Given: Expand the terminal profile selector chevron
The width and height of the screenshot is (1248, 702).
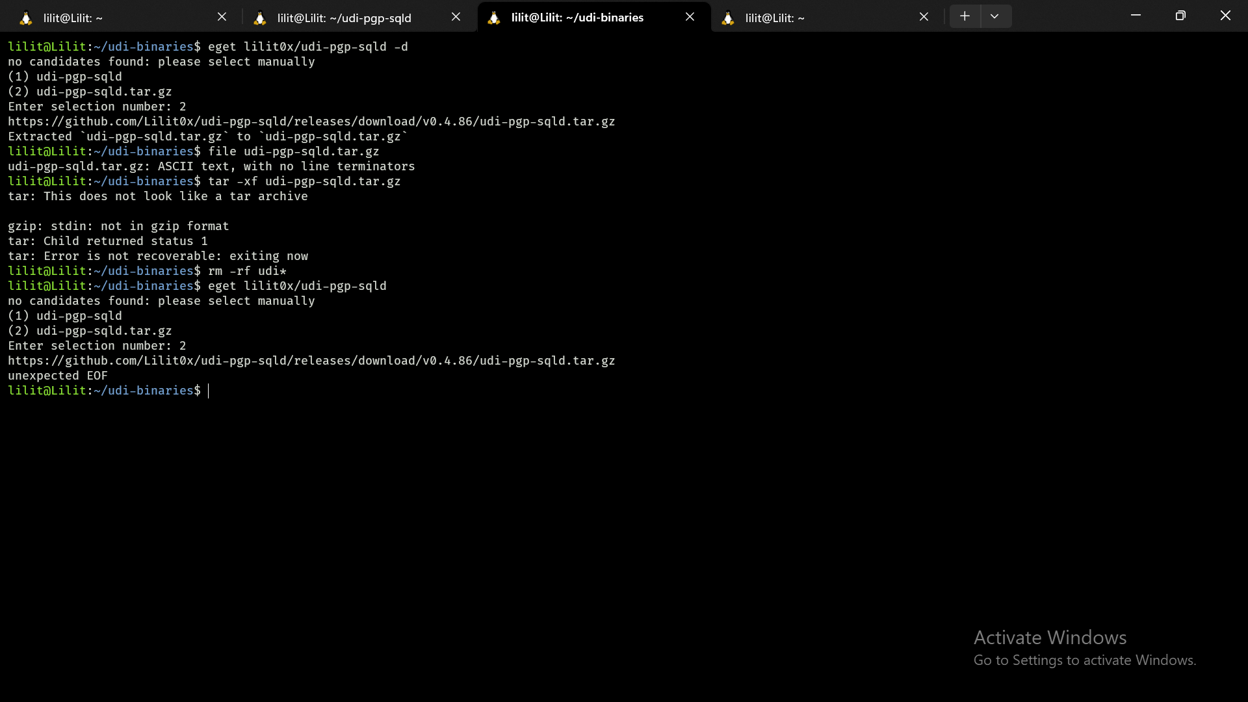Looking at the screenshot, I should tap(994, 16).
